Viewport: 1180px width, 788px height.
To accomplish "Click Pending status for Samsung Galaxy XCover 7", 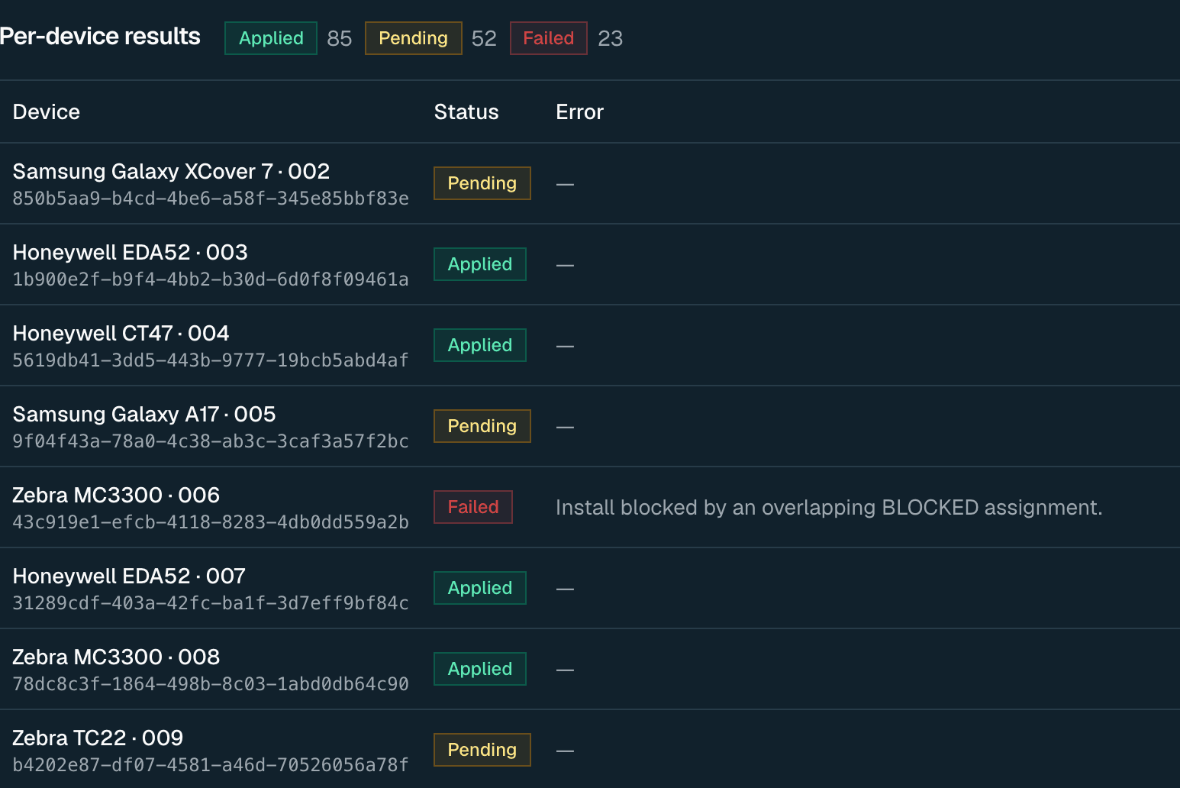I will pyautogui.click(x=482, y=183).
